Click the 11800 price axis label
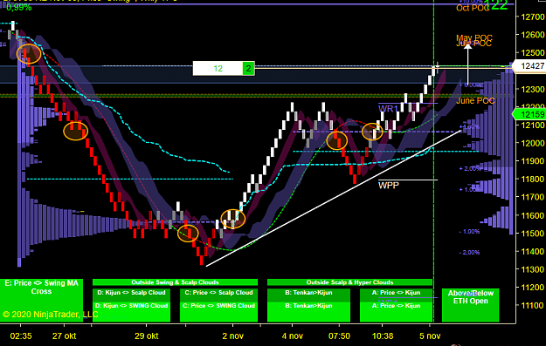546x346 pixels. 533,180
